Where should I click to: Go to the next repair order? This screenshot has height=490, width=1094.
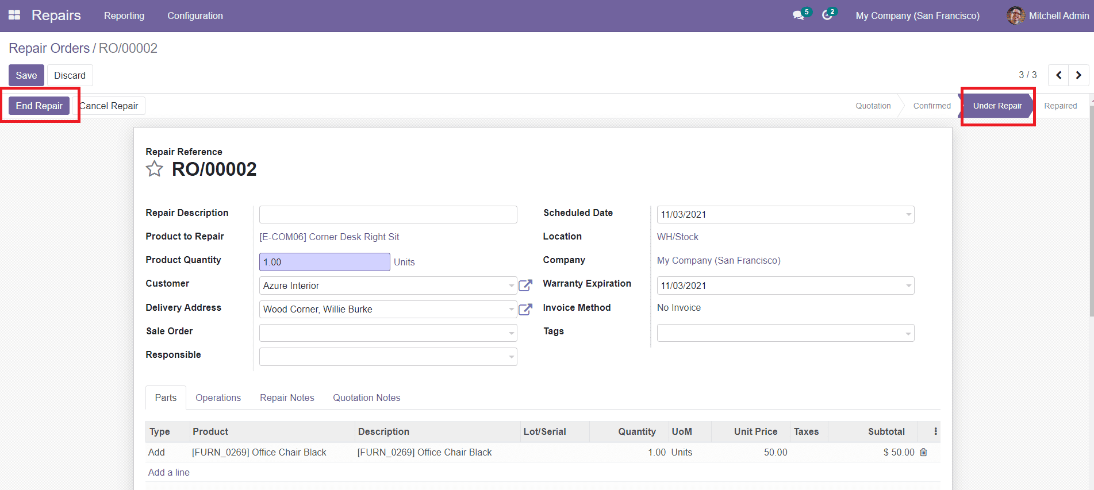pyautogui.click(x=1078, y=75)
